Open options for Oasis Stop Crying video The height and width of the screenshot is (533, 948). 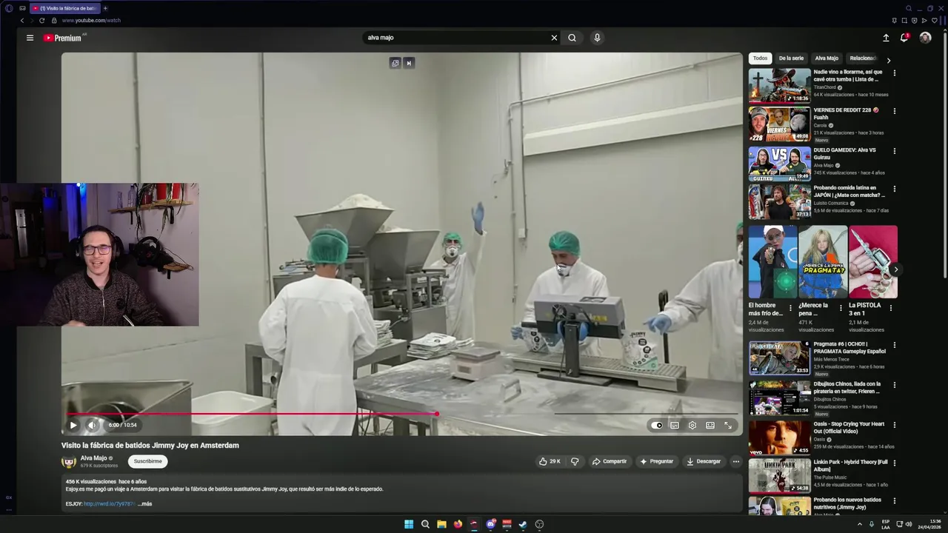point(894,425)
